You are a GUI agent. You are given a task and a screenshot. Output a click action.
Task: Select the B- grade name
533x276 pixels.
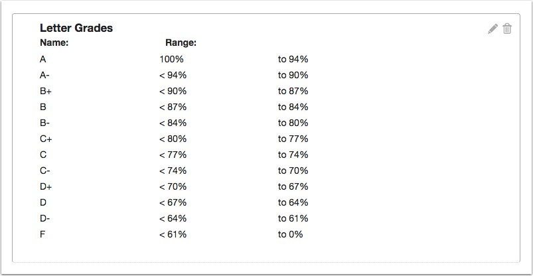pos(44,123)
